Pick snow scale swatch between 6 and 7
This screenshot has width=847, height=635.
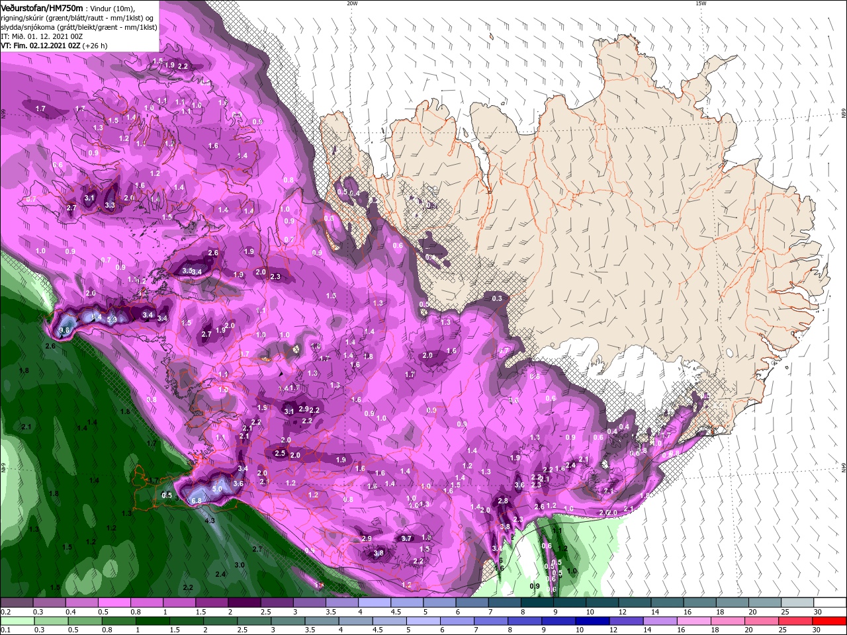point(471,601)
